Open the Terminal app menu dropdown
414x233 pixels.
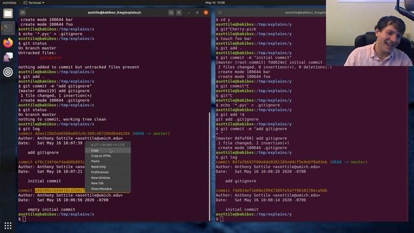34,3
